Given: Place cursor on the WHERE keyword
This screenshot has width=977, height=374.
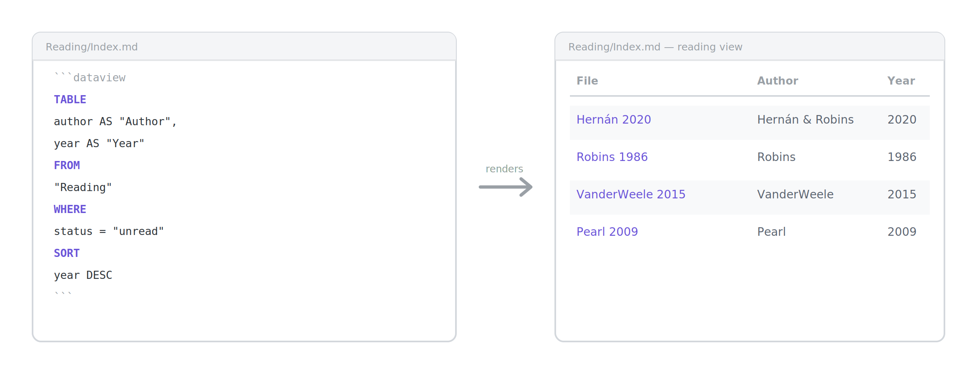Looking at the screenshot, I should point(70,209).
